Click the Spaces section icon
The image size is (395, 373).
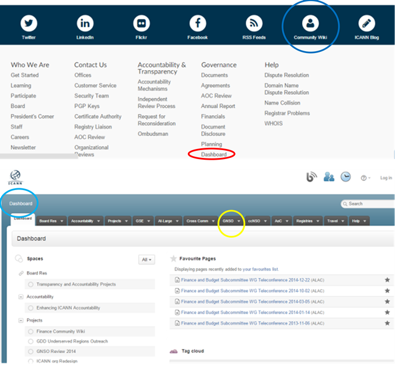coord(19,259)
